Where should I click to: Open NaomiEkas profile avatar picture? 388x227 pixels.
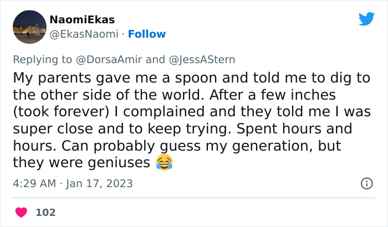tap(29, 27)
